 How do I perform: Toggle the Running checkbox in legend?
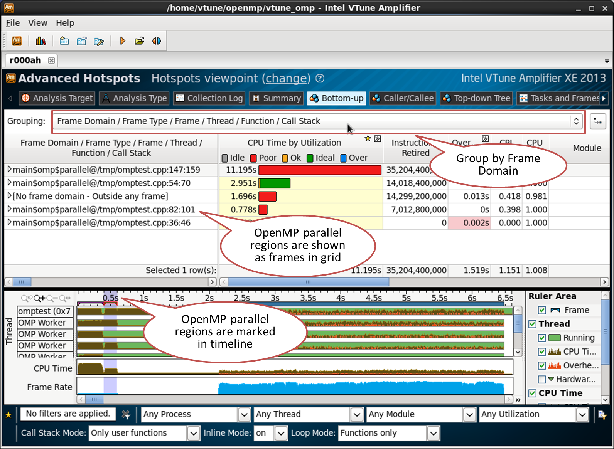[542, 338]
